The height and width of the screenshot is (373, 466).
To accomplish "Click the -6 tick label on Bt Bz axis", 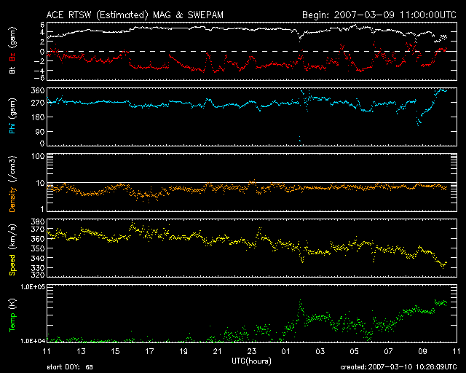I will click(x=38, y=78).
